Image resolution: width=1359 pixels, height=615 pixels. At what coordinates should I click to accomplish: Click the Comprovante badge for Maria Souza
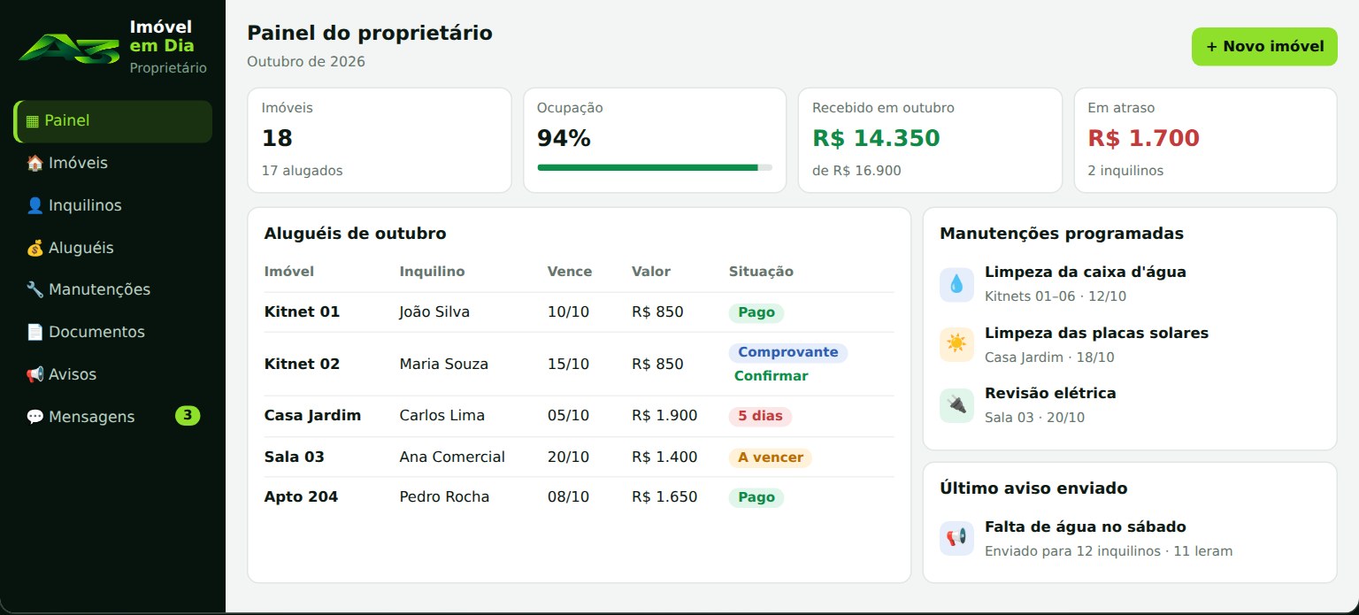tap(788, 352)
